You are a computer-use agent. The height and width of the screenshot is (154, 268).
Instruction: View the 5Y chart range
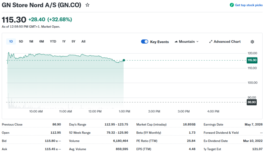click(74, 42)
